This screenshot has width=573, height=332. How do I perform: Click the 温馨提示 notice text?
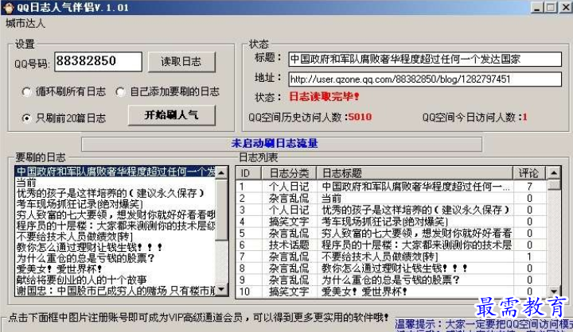(484, 324)
